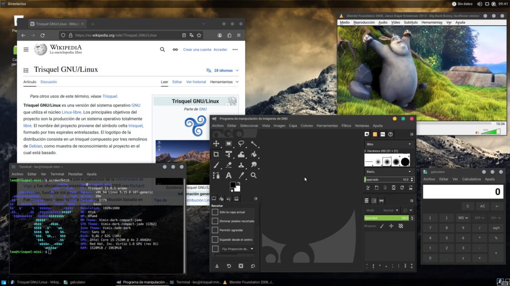Toggle 'Permitir agrandar' checkbox
Image resolution: width=510 pixels, height=286 pixels.
click(215, 230)
